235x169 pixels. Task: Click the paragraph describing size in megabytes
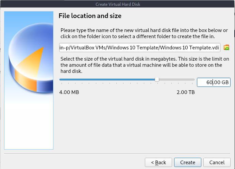(x=145, y=65)
